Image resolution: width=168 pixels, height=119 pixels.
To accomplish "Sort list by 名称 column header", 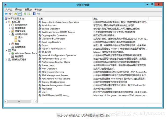I will click(x=65, y=19).
